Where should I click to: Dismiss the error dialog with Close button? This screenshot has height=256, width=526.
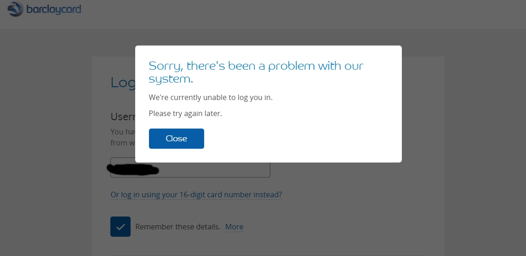[177, 139]
